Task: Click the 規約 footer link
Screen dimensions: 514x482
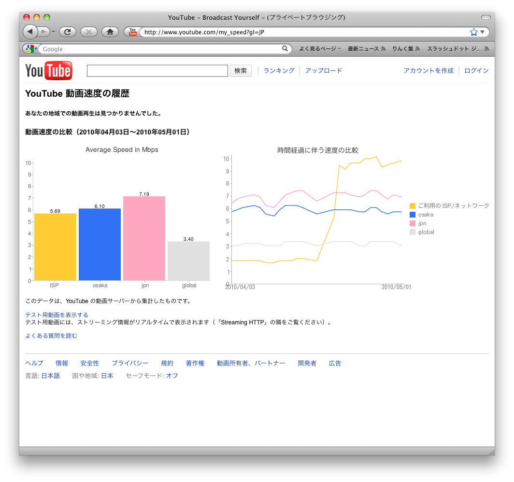Action: tap(167, 363)
